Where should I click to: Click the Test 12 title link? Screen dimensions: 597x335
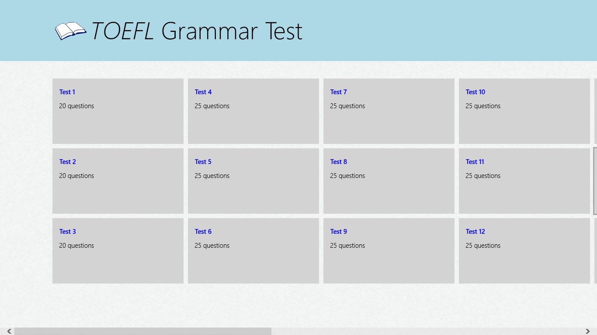475,232
